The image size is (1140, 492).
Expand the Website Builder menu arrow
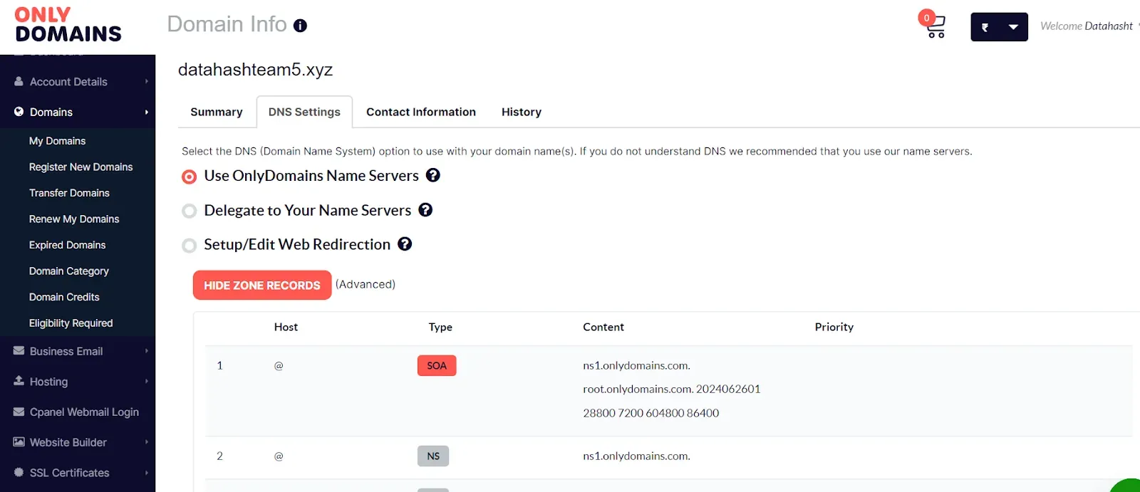point(147,442)
